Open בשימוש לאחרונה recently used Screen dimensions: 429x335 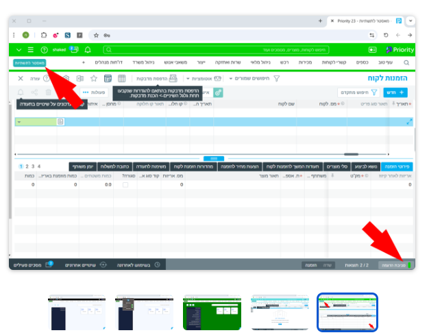138,265
